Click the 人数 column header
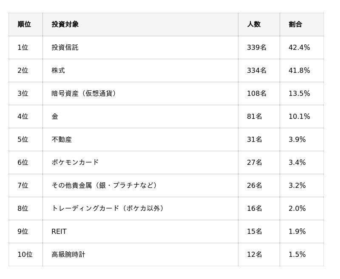Screen dimensions: 340x279 (x=254, y=24)
